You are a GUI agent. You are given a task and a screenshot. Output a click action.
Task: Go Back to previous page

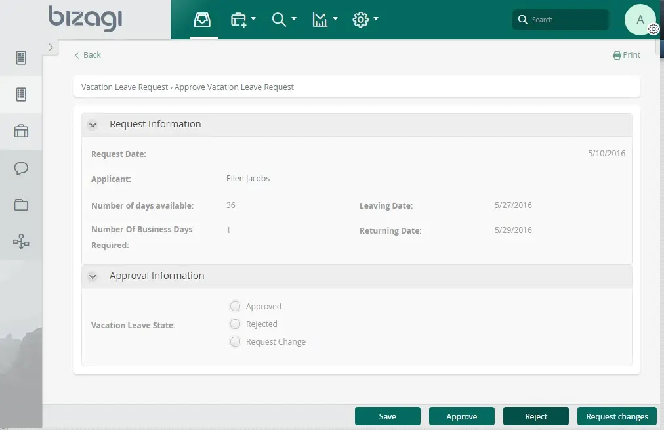[88, 55]
